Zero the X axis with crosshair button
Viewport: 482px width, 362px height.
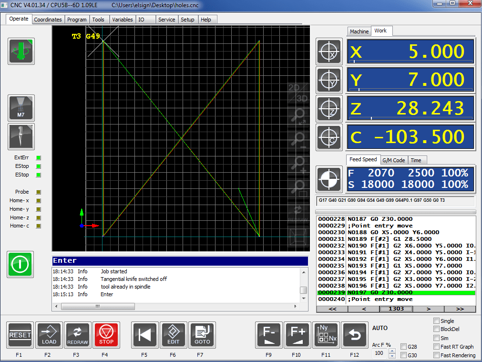(329, 52)
